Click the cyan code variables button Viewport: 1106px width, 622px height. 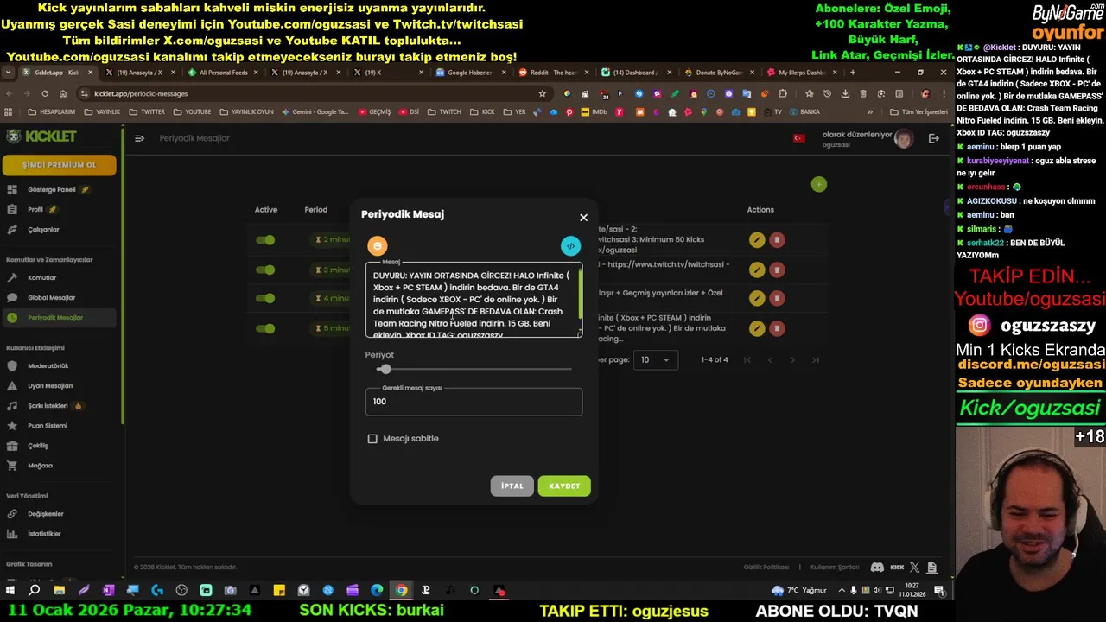570,245
